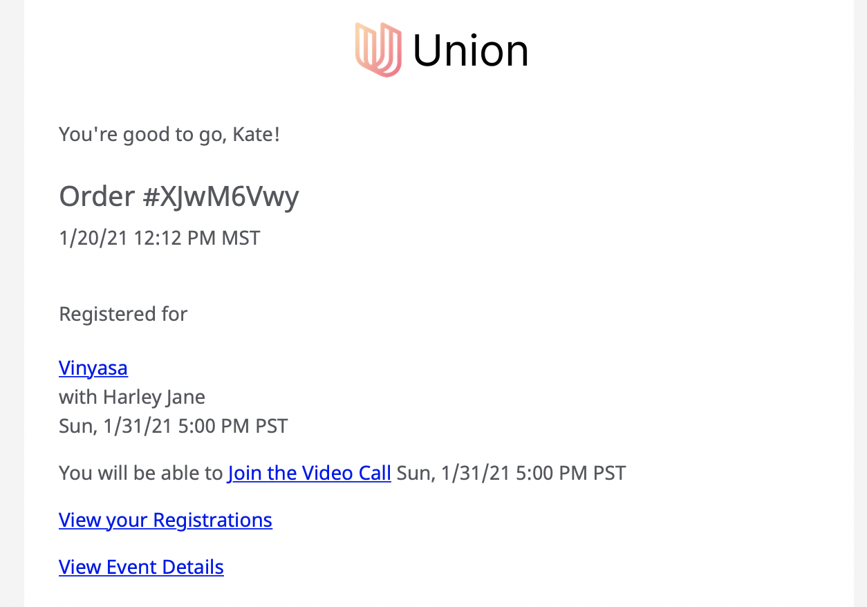Click the word Order in the heading
The width and height of the screenshot is (867, 607).
pyautogui.click(x=97, y=197)
